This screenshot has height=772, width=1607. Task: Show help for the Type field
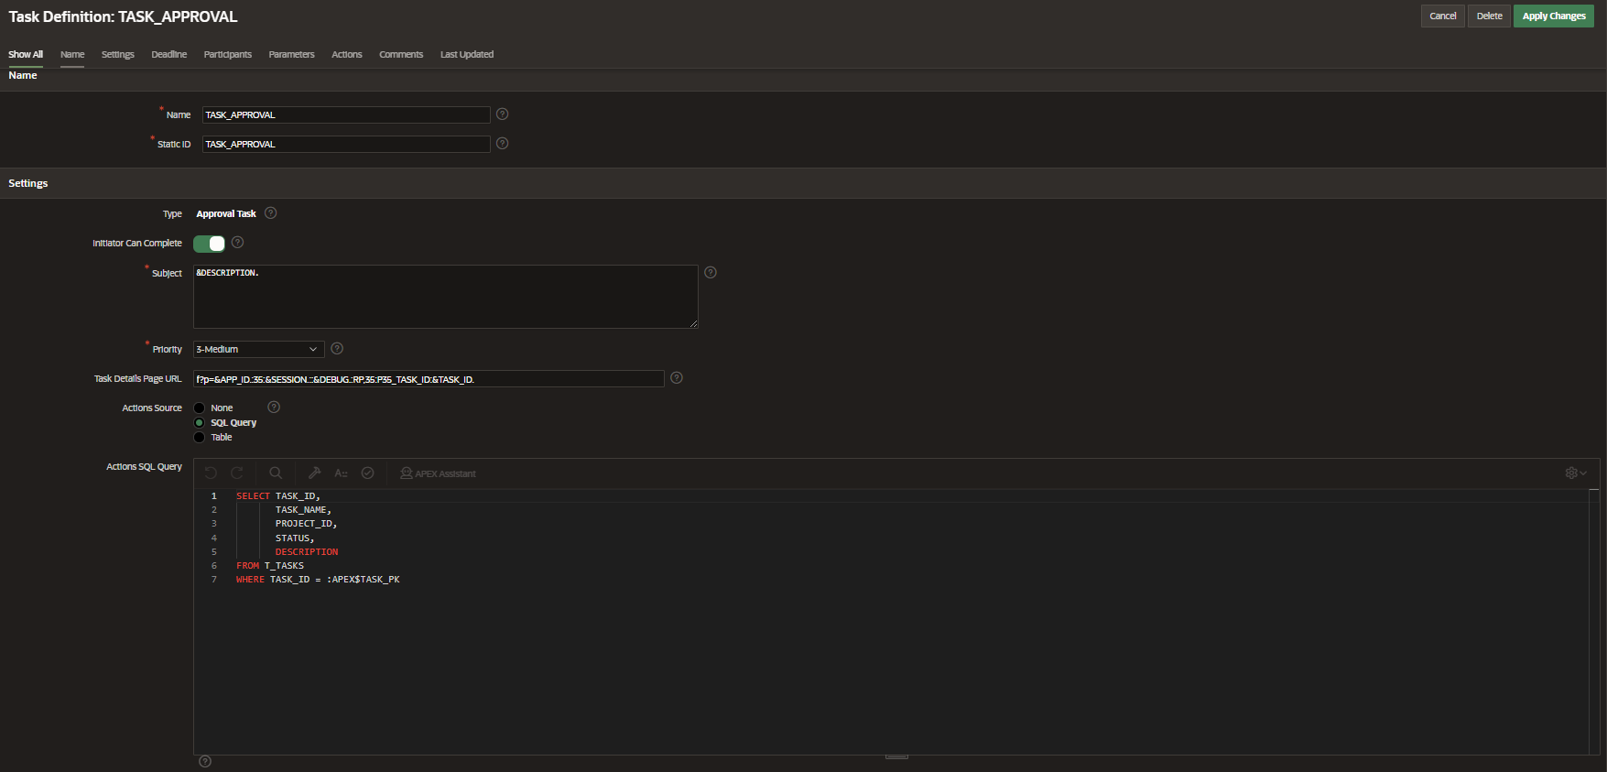click(271, 213)
